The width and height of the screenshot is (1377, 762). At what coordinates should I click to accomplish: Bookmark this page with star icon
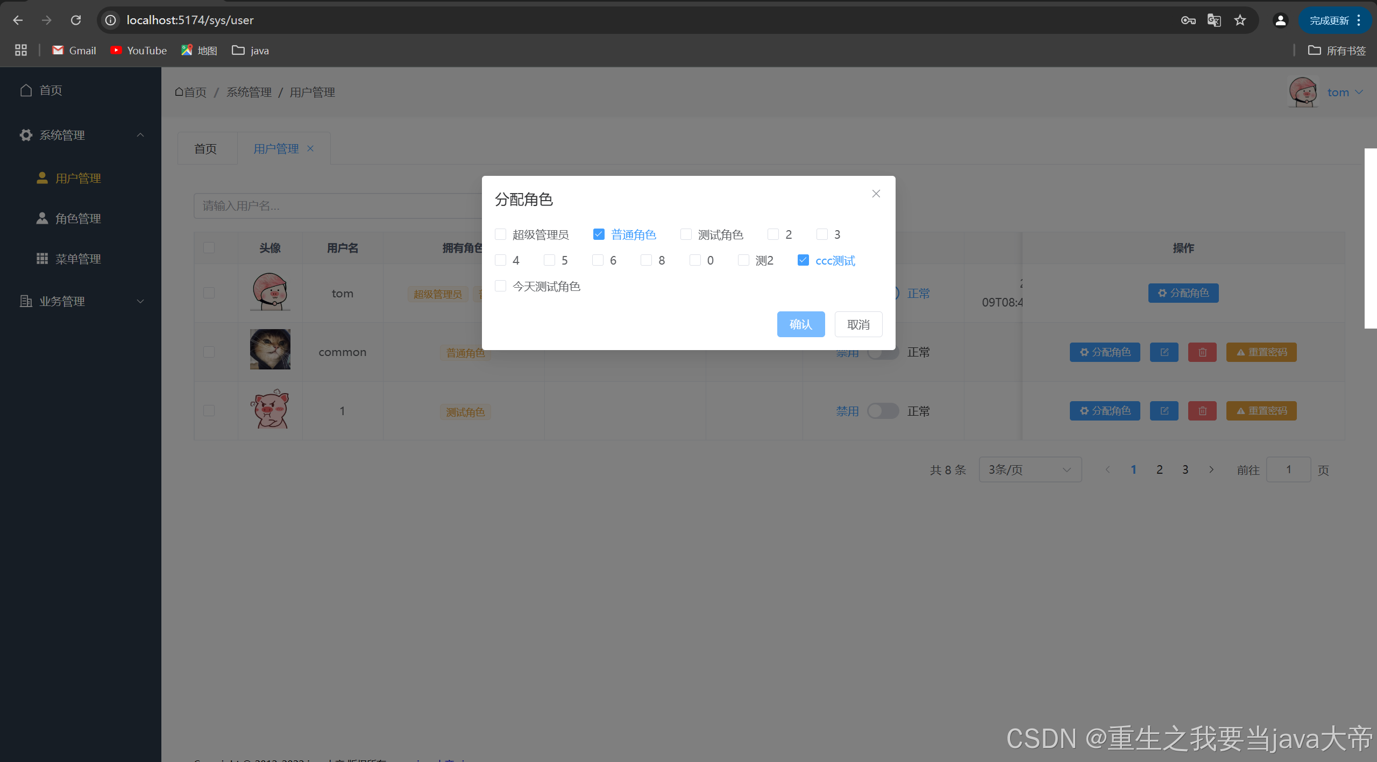click(1240, 20)
